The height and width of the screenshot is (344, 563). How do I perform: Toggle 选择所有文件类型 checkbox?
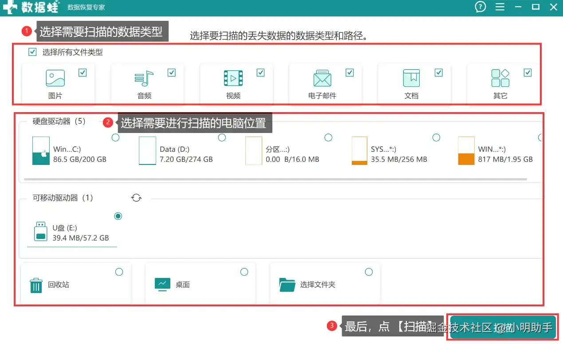[x=32, y=52]
